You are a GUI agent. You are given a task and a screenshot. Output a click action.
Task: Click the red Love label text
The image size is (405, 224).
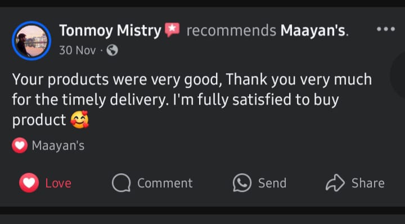point(58,183)
